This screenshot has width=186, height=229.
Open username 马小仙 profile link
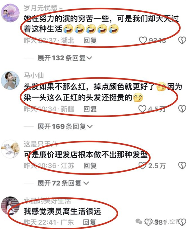(x=34, y=76)
